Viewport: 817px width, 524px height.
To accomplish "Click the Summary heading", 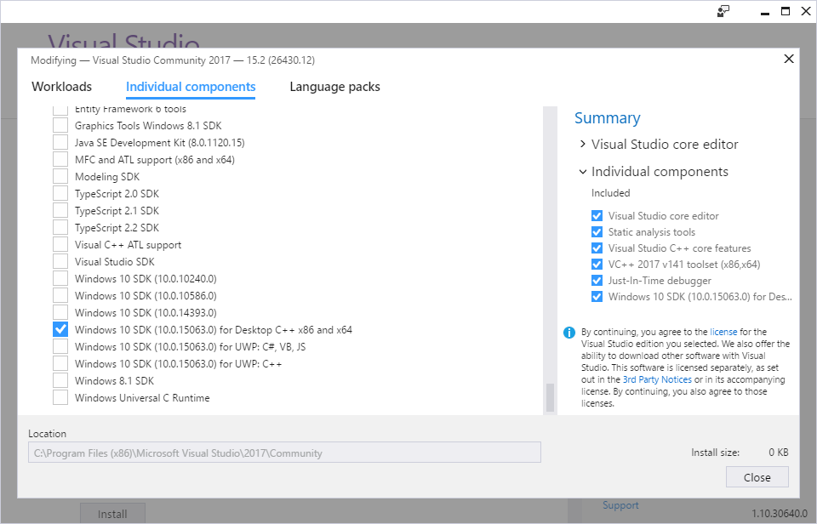I will click(607, 117).
